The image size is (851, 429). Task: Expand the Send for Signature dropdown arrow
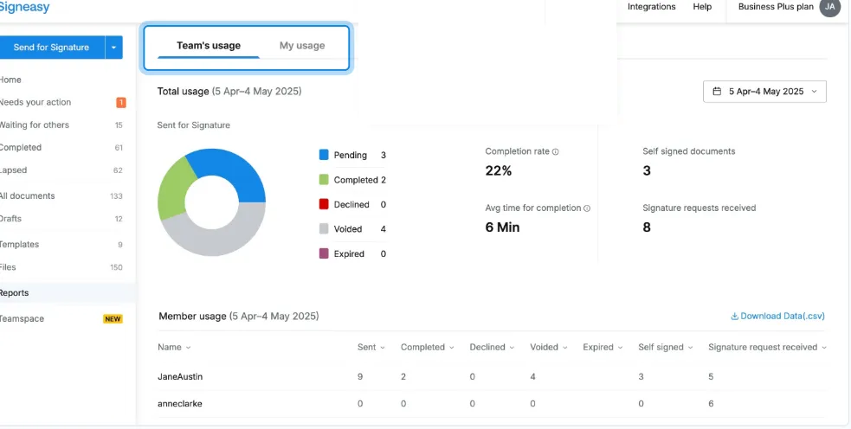(x=113, y=48)
